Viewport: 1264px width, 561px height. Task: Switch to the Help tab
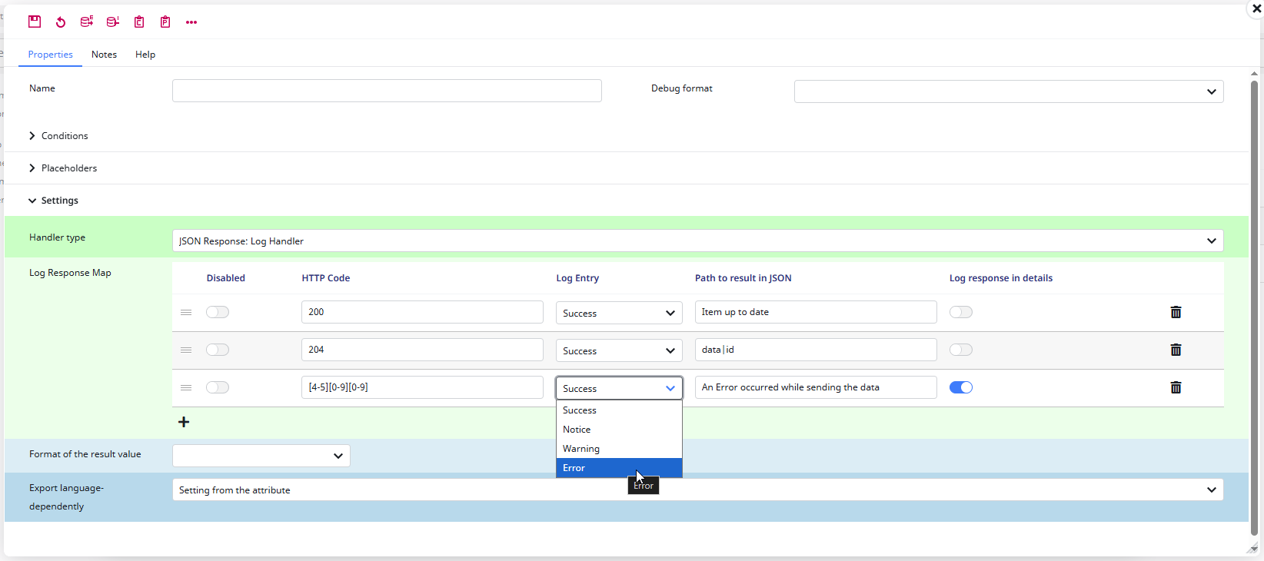145,55
